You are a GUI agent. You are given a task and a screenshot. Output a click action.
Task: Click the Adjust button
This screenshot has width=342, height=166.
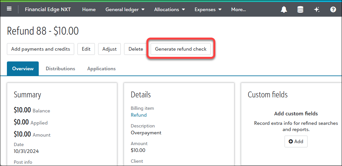pos(110,49)
